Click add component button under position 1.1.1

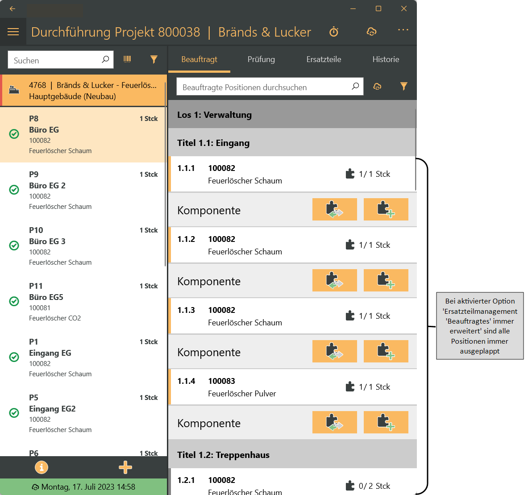[386, 209]
